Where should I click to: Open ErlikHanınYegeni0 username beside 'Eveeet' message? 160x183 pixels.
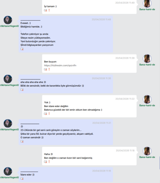[x=9, y=26]
